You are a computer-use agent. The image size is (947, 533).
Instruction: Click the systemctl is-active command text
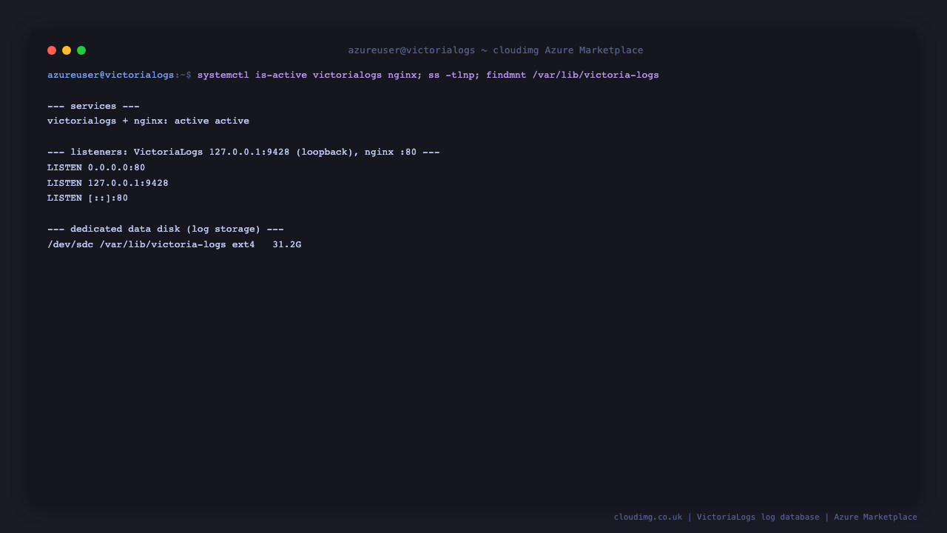click(x=308, y=75)
